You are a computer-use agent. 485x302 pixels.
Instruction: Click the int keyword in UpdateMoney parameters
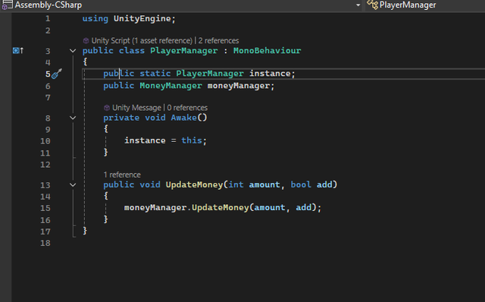(236, 184)
